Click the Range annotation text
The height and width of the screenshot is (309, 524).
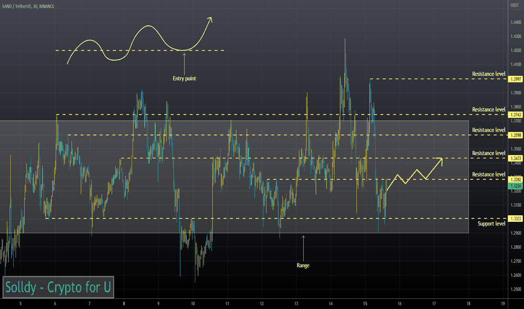click(303, 266)
